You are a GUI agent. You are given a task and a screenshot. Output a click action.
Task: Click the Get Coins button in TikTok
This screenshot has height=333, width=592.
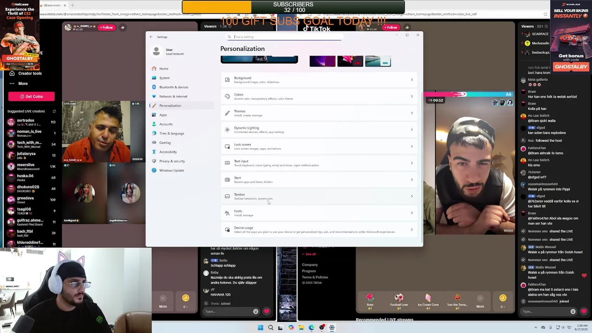click(31, 96)
